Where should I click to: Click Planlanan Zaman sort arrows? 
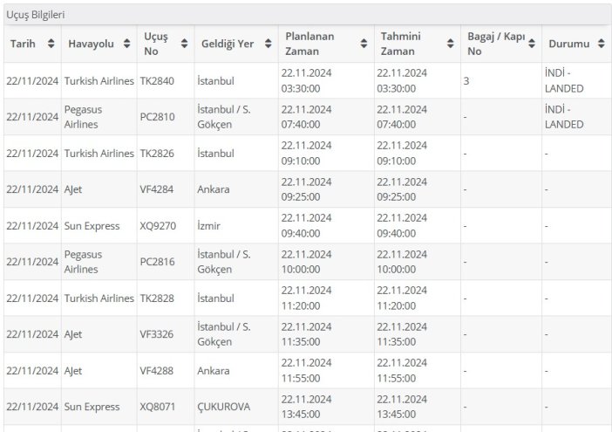click(x=363, y=44)
